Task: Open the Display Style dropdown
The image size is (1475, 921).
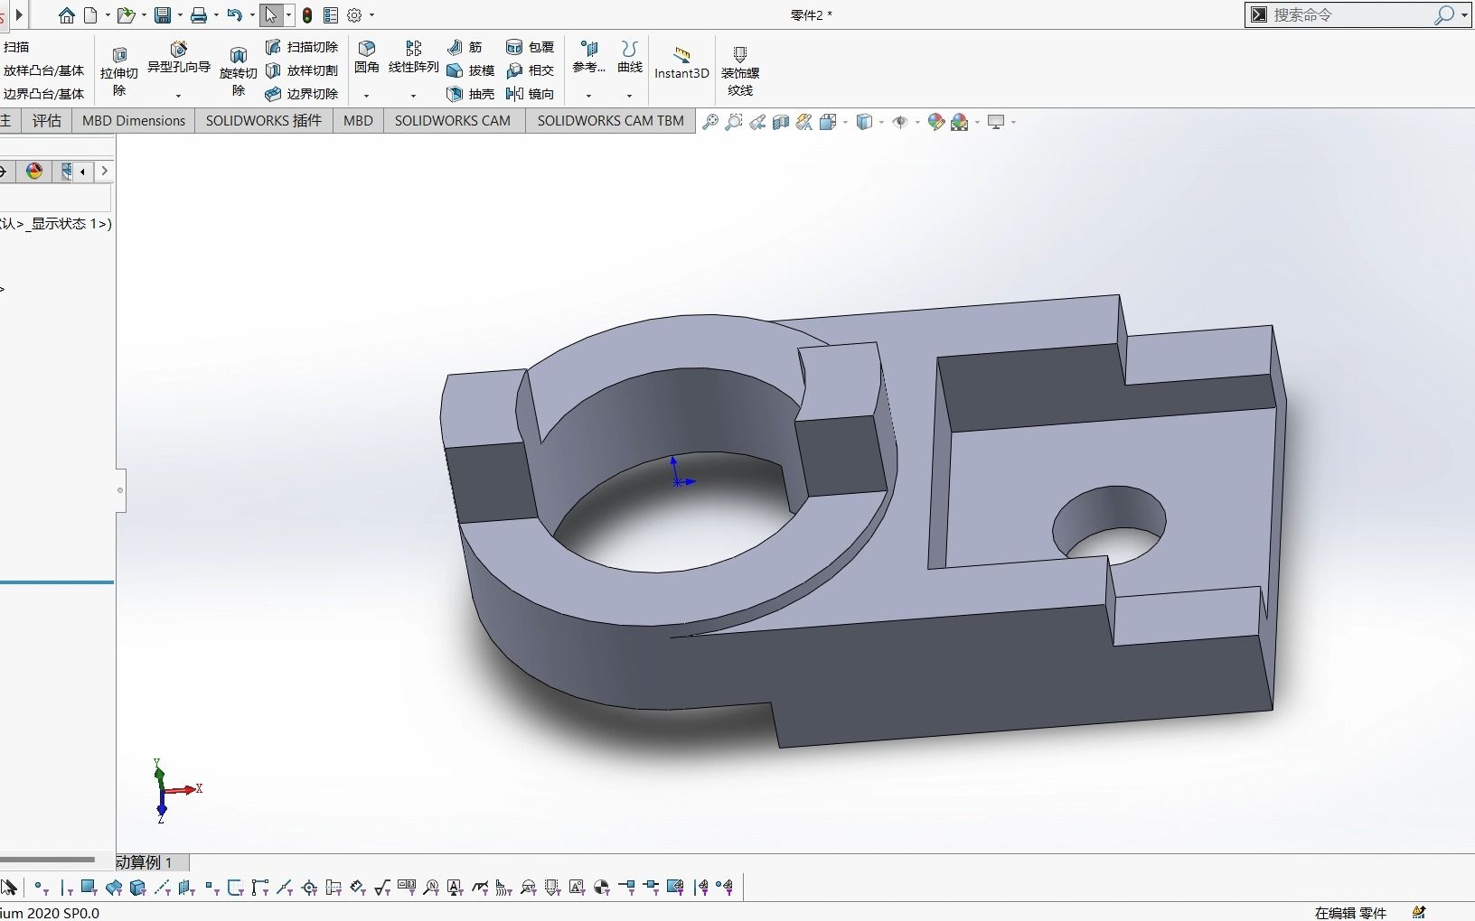Action: [x=883, y=122]
